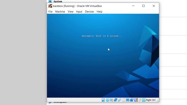Viewport: 187px width, 105px height.
Task: Open the Help menu
Action: 99,12
